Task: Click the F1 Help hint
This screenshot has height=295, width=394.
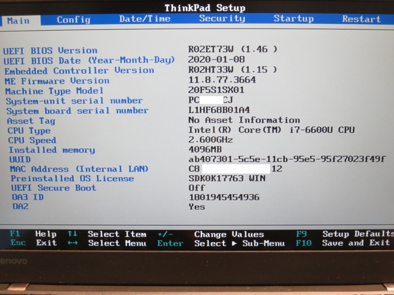Action: pos(33,234)
